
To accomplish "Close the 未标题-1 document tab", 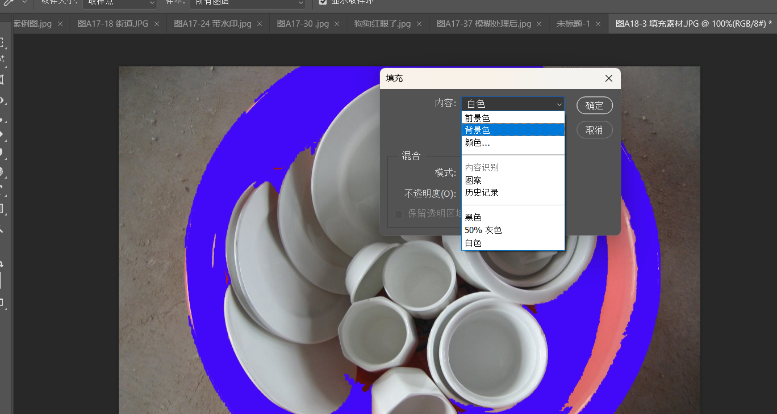I will (598, 24).
